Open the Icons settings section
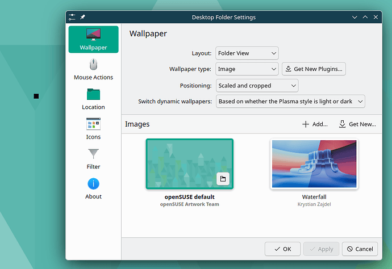Screen dimensions: 392x269 pyautogui.click(x=93, y=129)
